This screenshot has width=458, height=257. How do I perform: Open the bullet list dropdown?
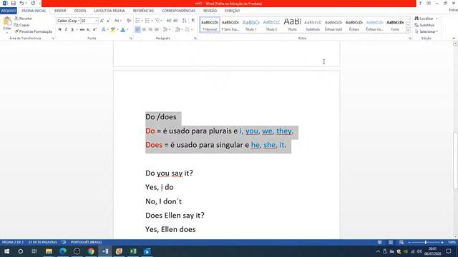(x=142, y=21)
